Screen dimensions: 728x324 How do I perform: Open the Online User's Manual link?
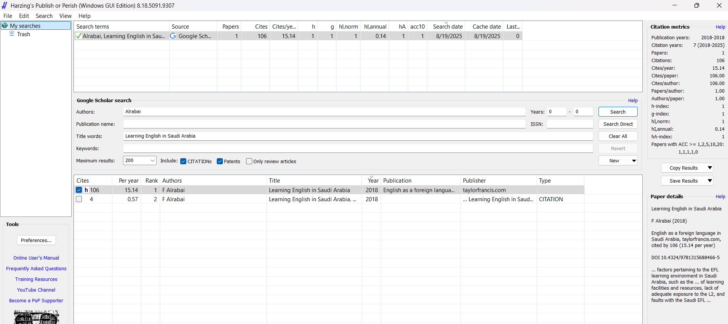36,258
